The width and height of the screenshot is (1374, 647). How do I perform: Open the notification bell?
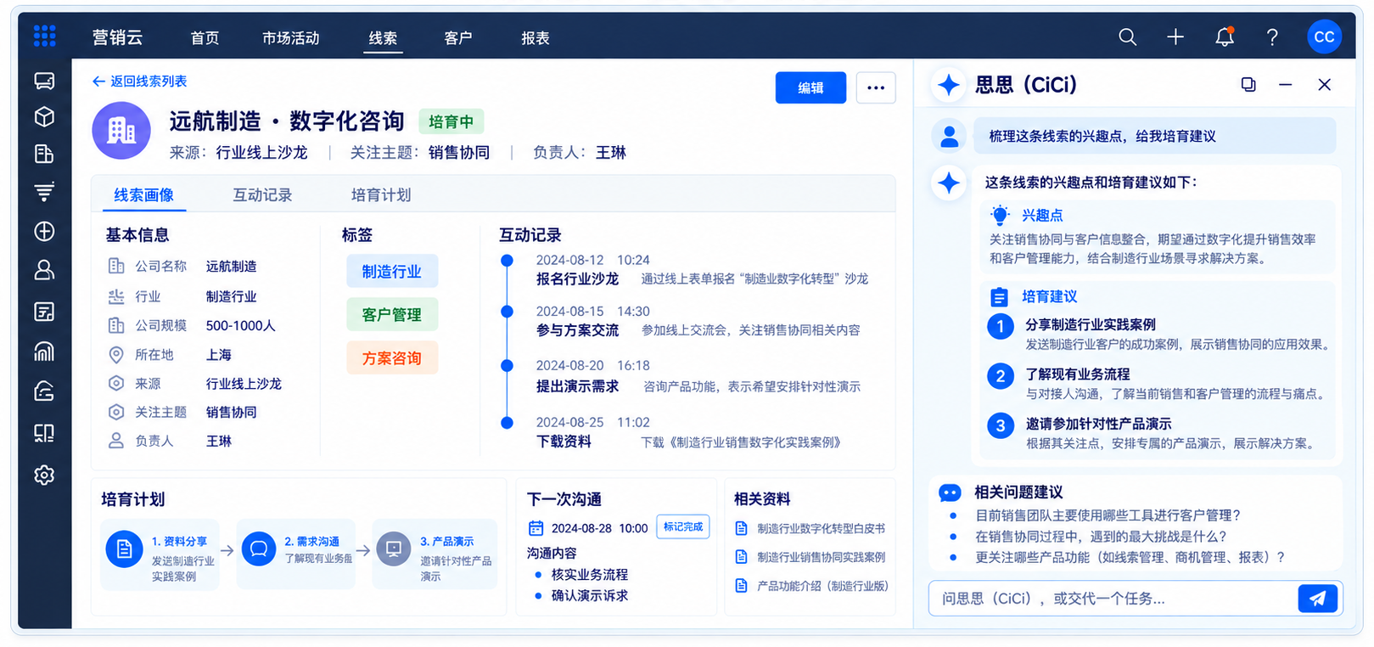(x=1225, y=37)
